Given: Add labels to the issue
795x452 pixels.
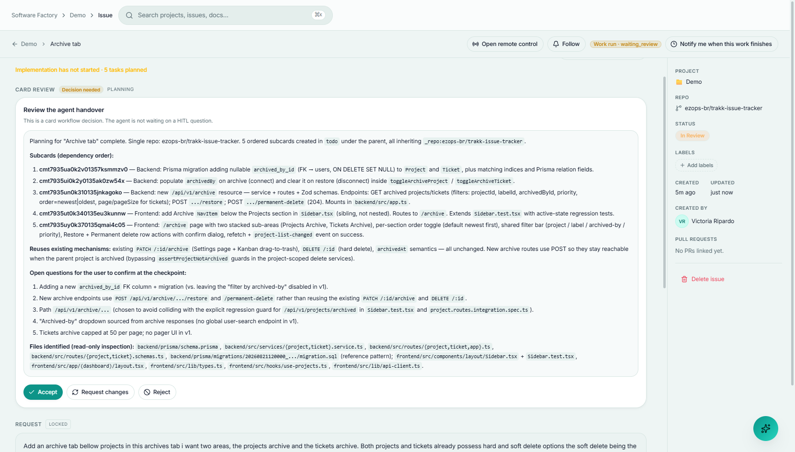Looking at the screenshot, I should (x=696, y=165).
